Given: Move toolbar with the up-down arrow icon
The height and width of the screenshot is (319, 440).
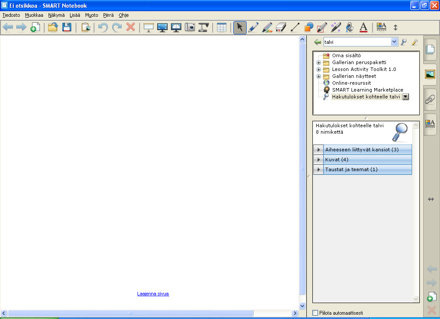Looking at the screenshot, I should pos(395,27).
